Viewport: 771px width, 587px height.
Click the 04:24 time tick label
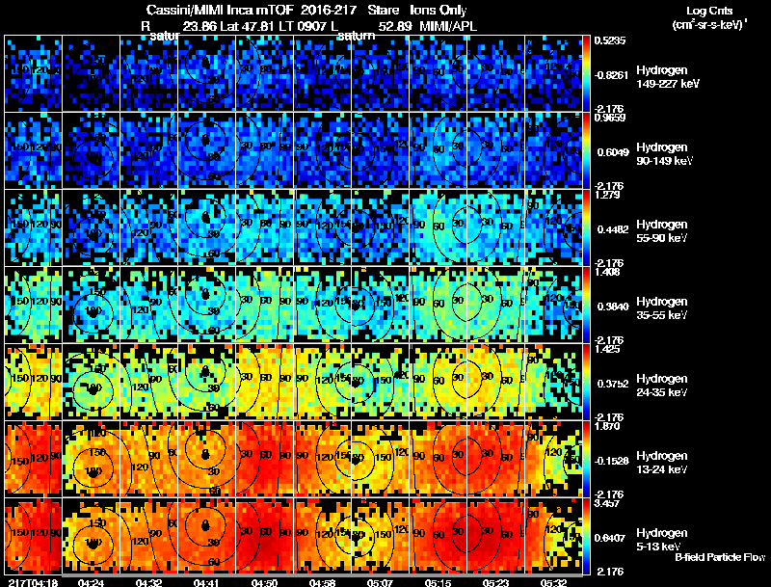coord(91,582)
